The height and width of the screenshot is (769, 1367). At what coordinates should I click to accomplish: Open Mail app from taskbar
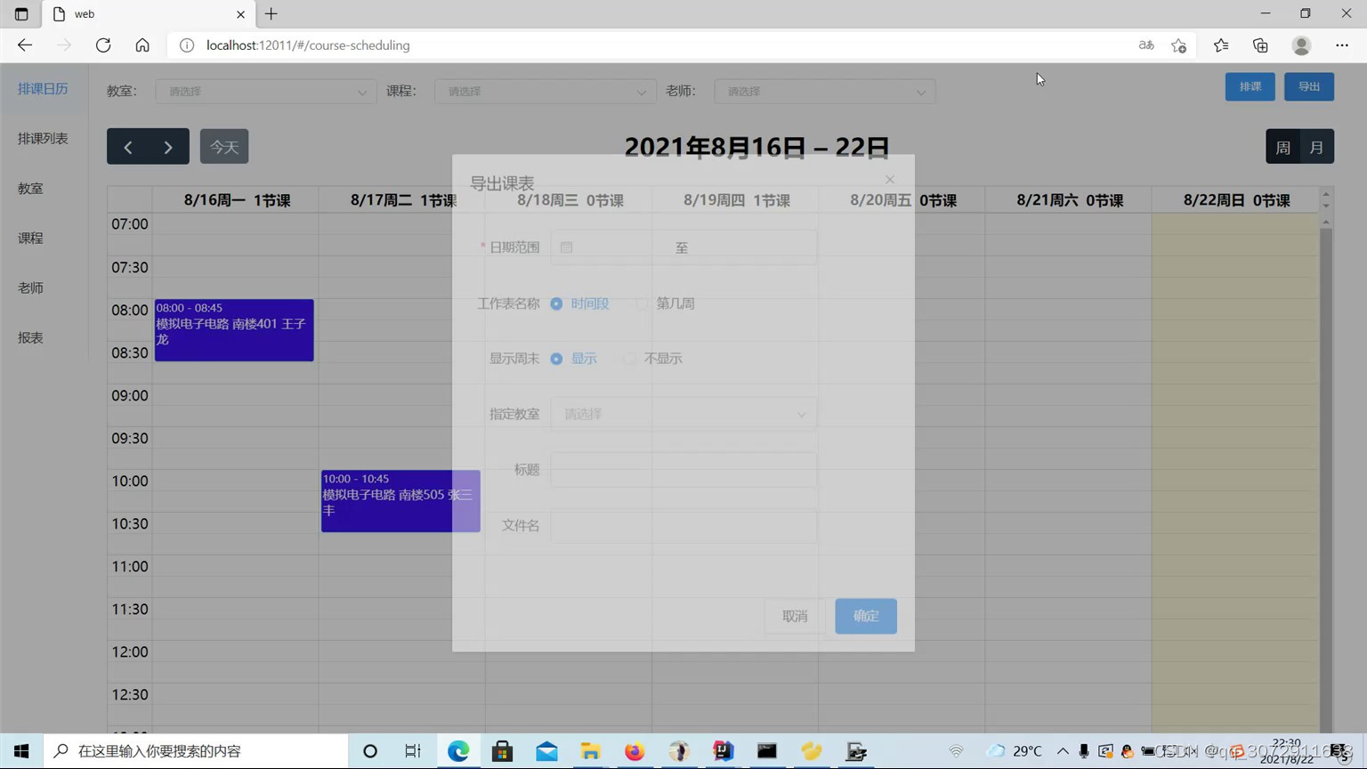tap(546, 751)
